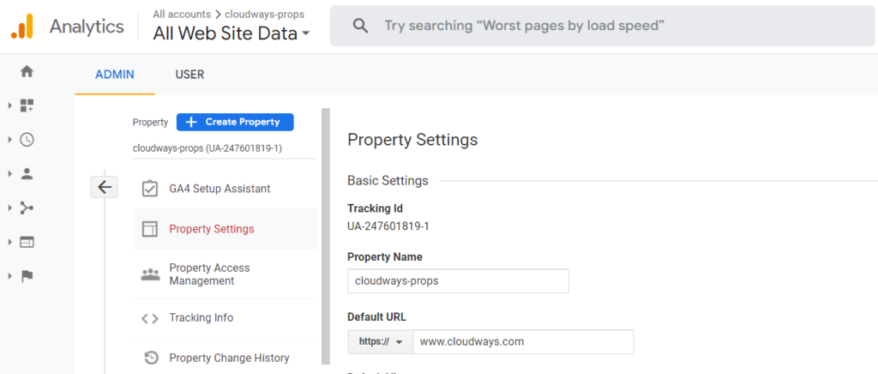Click the Property Settings layout icon

pos(150,229)
